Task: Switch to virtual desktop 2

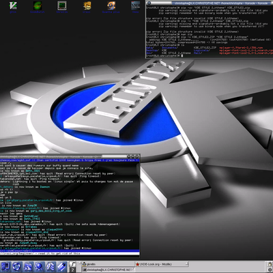Action: pos(72,270)
